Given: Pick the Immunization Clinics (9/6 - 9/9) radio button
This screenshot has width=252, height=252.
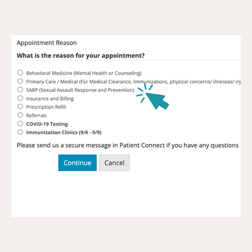Looking at the screenshot, I should [x=20, y=132].
